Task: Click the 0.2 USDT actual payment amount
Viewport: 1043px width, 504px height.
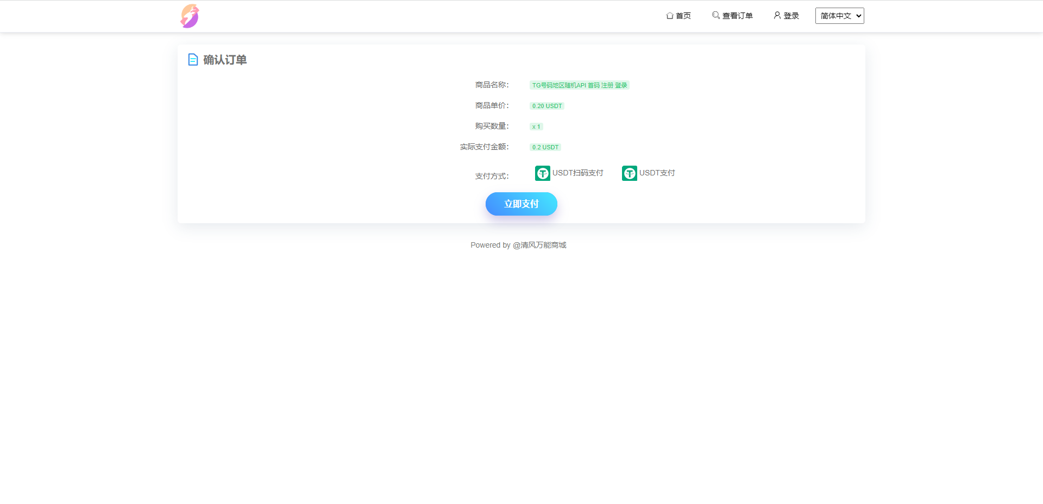Action: click(x=545, y=147)
